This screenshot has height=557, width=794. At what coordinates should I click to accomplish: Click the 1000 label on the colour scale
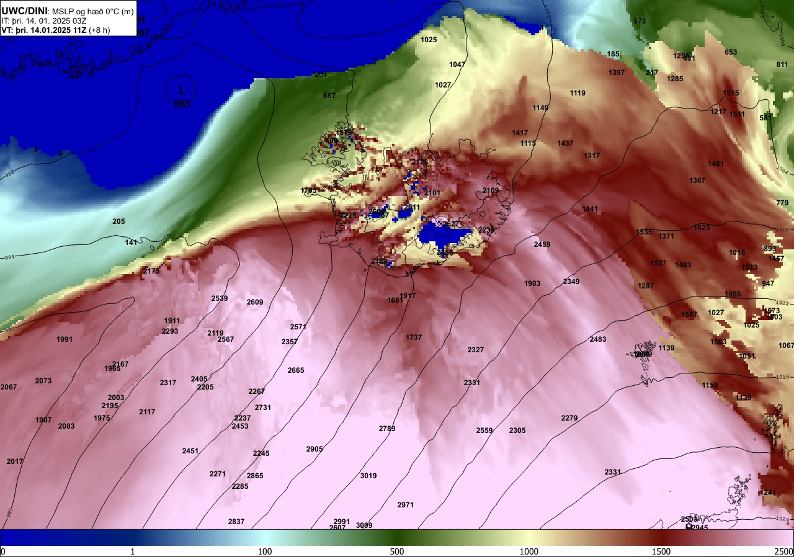click(x=529, y=551)
